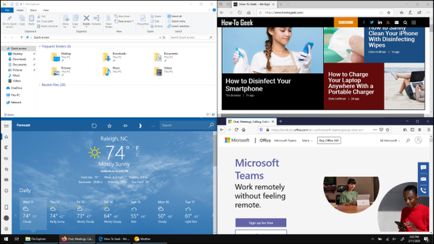Click Rename icon in File Explorer ribbon
The height and width of the screenshot is (244, 434).
pos(96,18)
